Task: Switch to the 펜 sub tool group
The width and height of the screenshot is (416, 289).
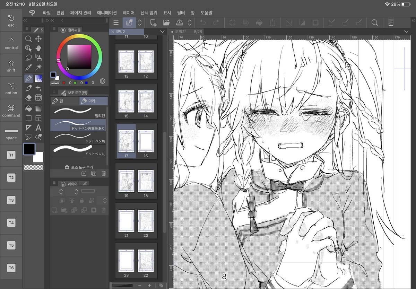Action: pos(64,101)
